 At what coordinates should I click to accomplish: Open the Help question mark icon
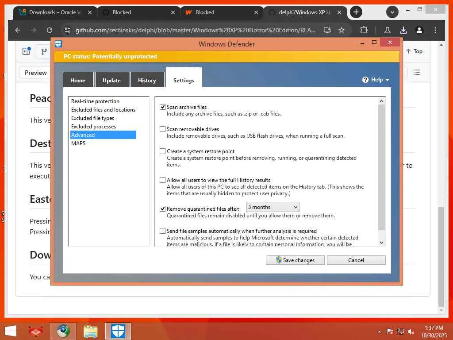[x=365, y=80]
